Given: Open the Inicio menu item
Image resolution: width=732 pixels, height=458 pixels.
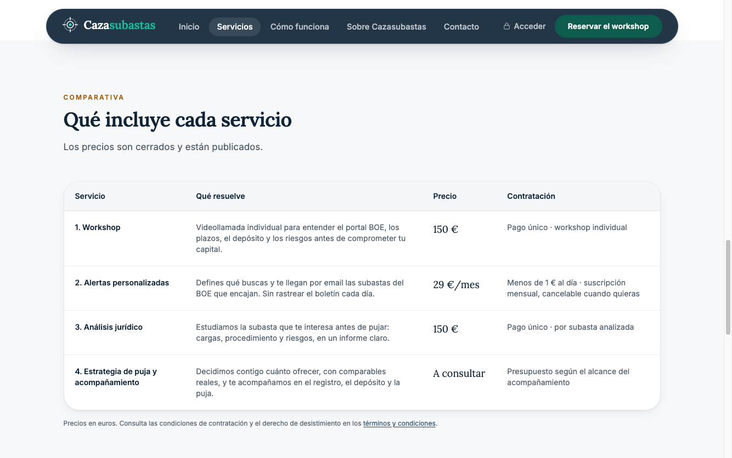Looking at the screenshot, I should tap(189, 26).
